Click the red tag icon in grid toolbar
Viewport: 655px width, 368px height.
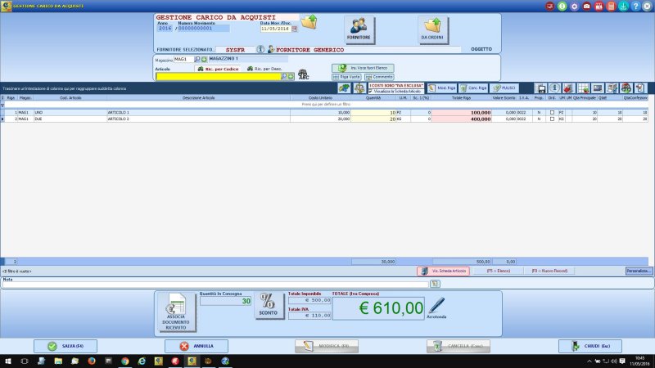[x=568, y=88]
